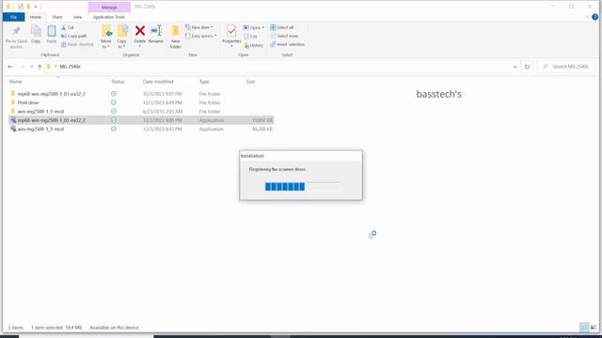Click Edit in Open group
This screenshot has height=338, width=602.
click(250, 37)
